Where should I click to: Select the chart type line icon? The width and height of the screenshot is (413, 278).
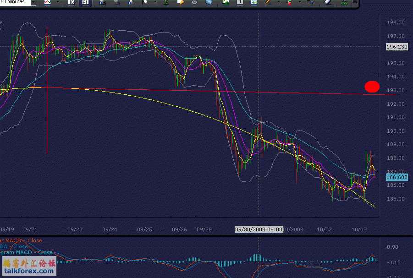tap(47, 2)
